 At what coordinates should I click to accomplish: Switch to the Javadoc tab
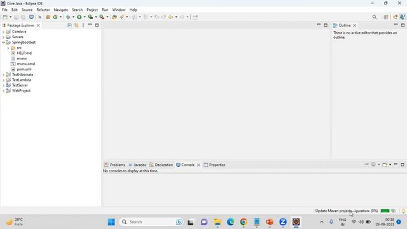pyautogui.click(x=137, y=165)
